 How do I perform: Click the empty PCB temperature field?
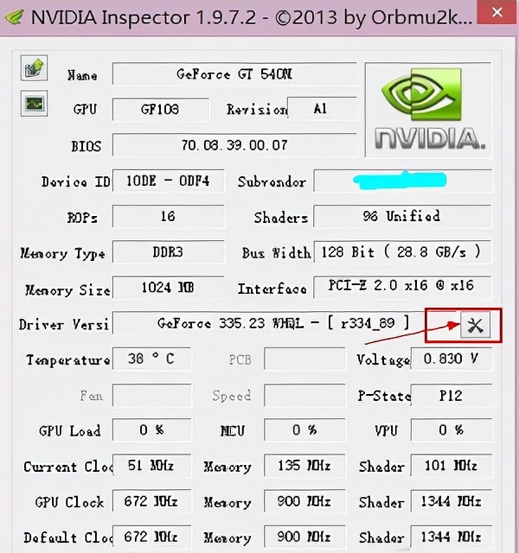tap(304, 359)
